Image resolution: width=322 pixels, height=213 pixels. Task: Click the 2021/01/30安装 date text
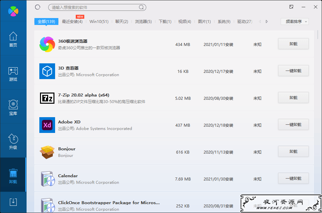tap(218, 179)
